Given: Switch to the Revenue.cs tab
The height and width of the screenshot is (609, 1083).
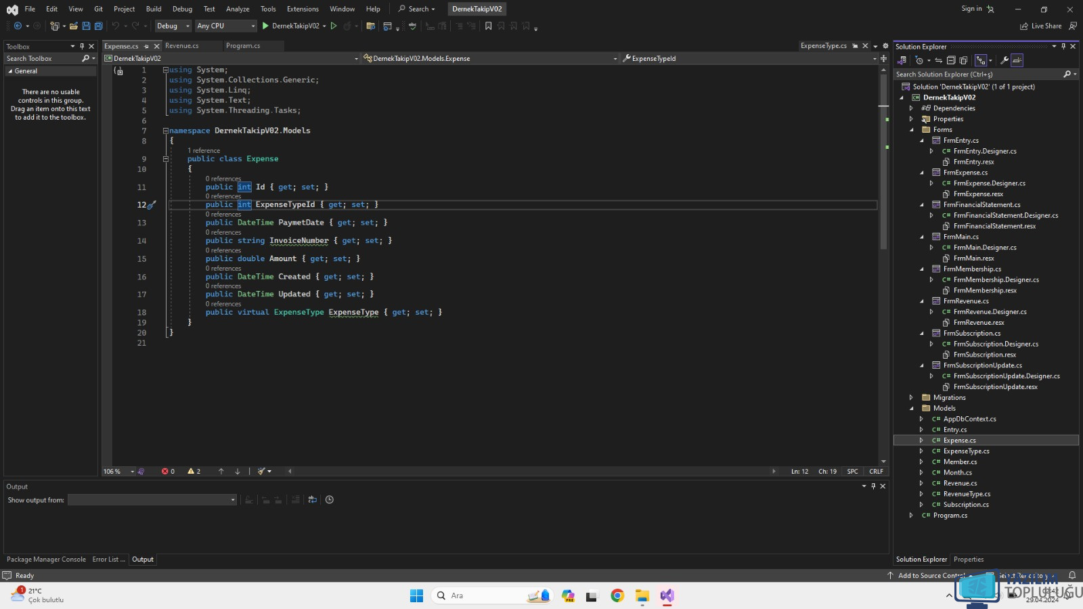Looking at the screenshot, I should 181,46.
